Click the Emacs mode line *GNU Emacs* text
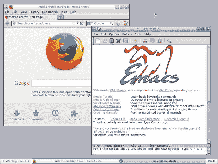 114,146
